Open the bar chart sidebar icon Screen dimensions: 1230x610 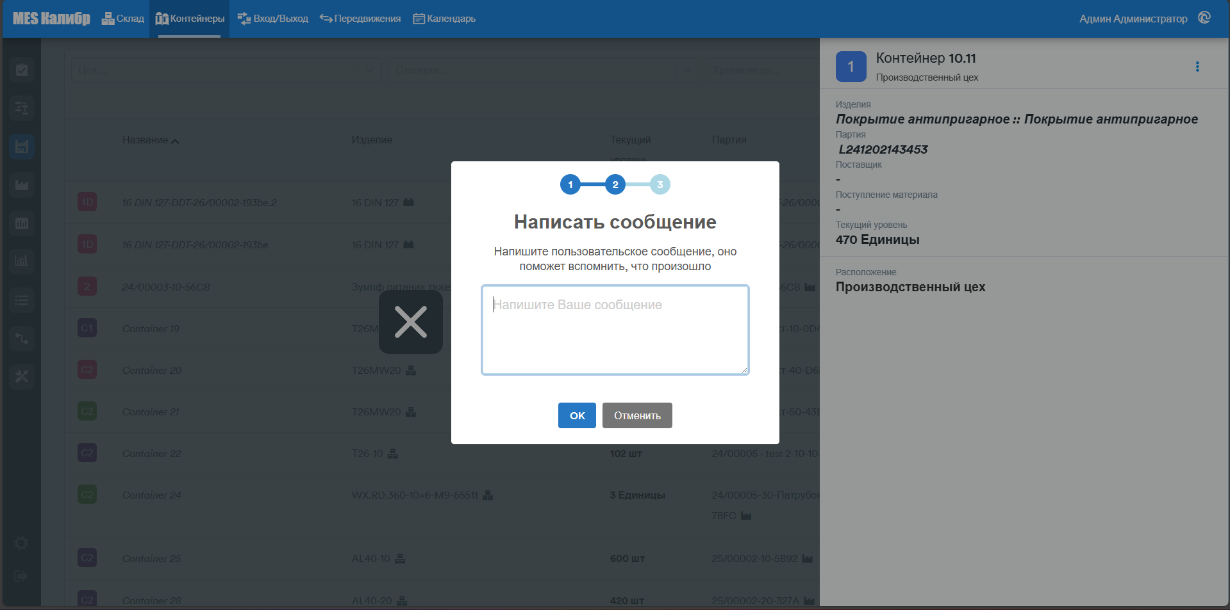click(x=22, y=223)
